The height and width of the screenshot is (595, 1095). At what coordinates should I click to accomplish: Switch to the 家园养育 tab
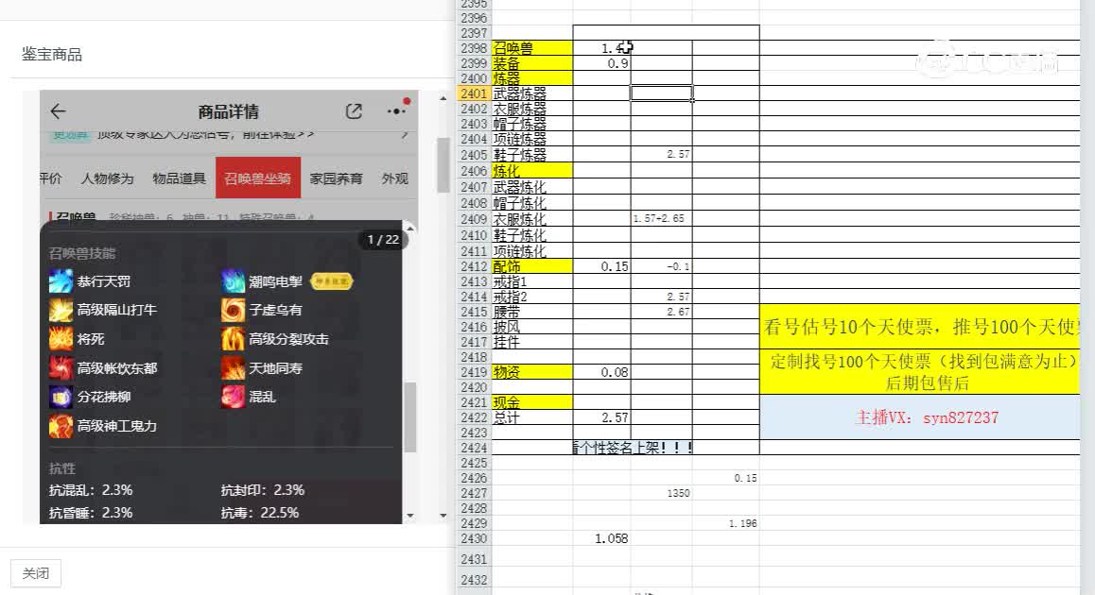click(339, 178)
